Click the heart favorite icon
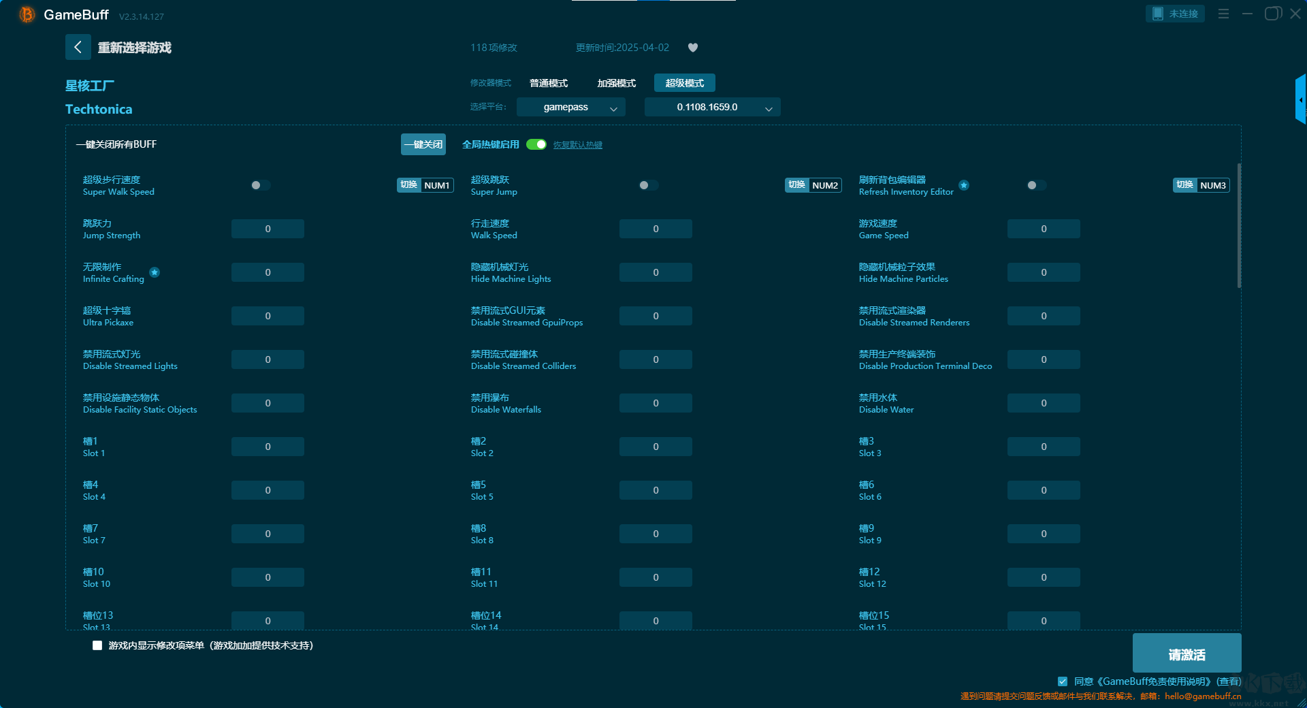1307x708 pixels. pos(693,48)
